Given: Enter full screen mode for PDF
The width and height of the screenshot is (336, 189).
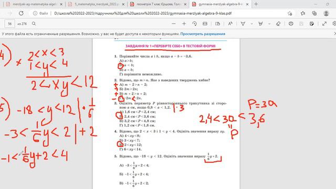Looking at the screenshot, I should pos(324,24).
